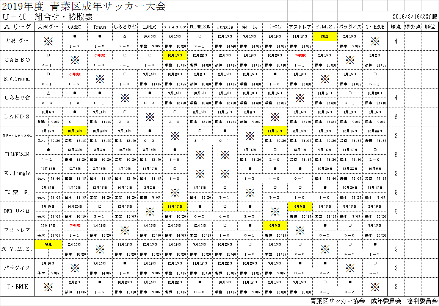This screenshot has width=439, height=306.
Task: Click the cross mark in CARBO row, CARBO column
Action: click(75, 60)
